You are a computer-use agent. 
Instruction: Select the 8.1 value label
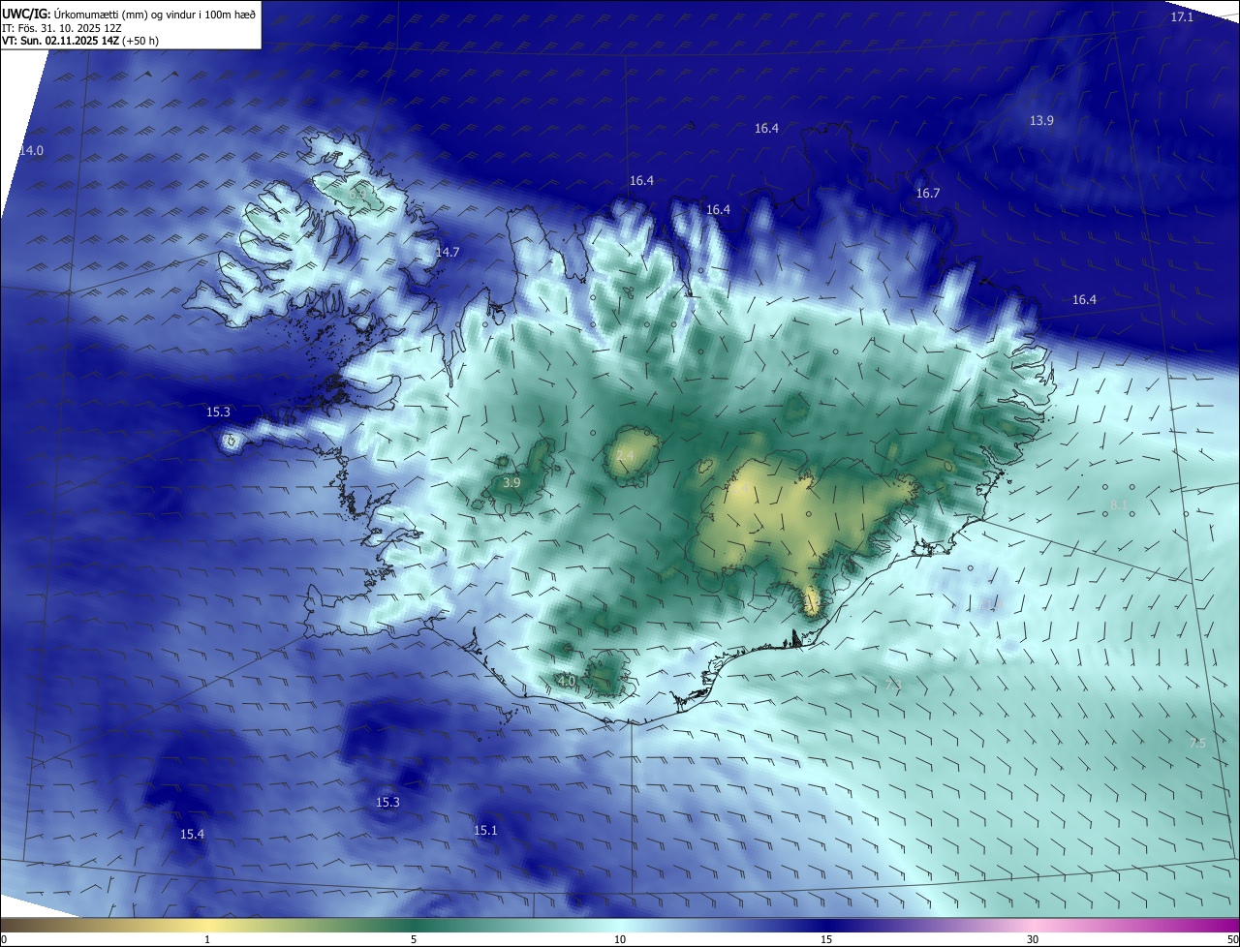[x=1119, y=504]
